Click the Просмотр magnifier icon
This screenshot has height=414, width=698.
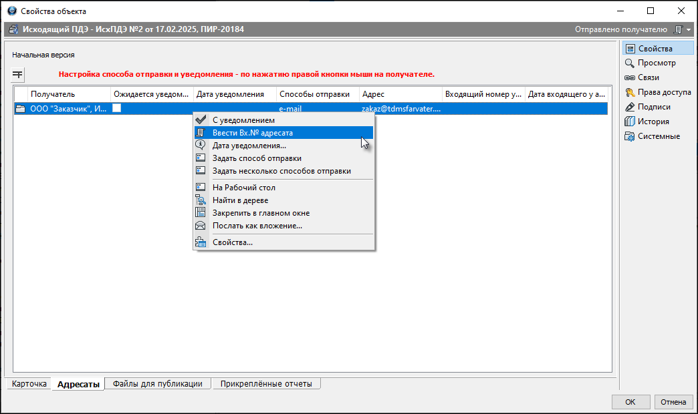[x=629, y=63]
